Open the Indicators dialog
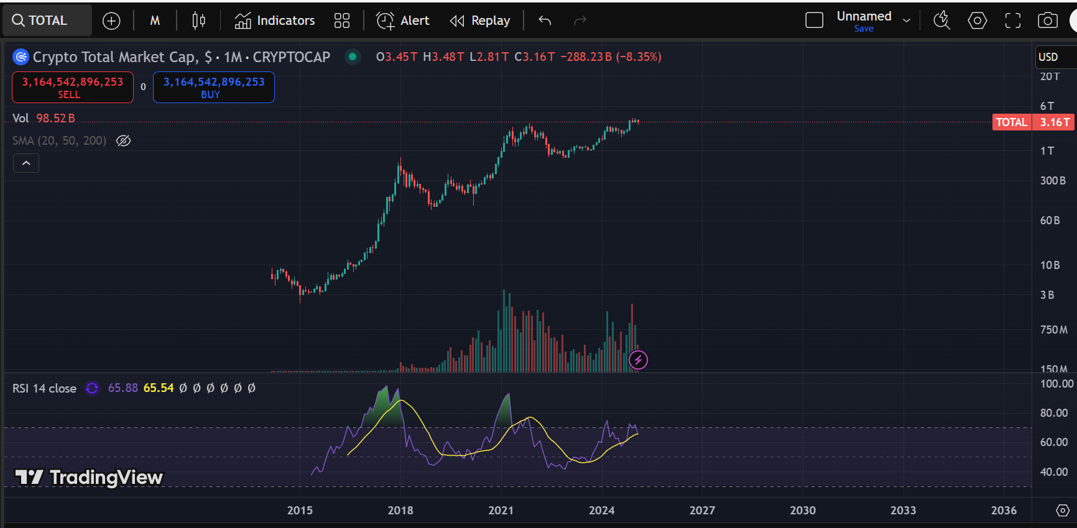 tap(275, 21)
